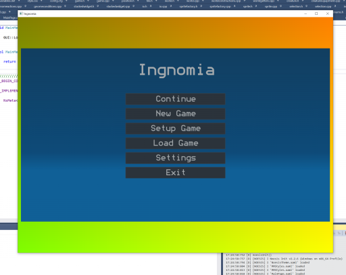Start a New Game from the main menu
346x275 pixels.
click(x=175, y=114)
